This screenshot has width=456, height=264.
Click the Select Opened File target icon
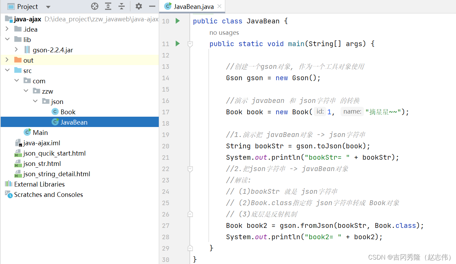pyautogui.click(x=95, y=6)
